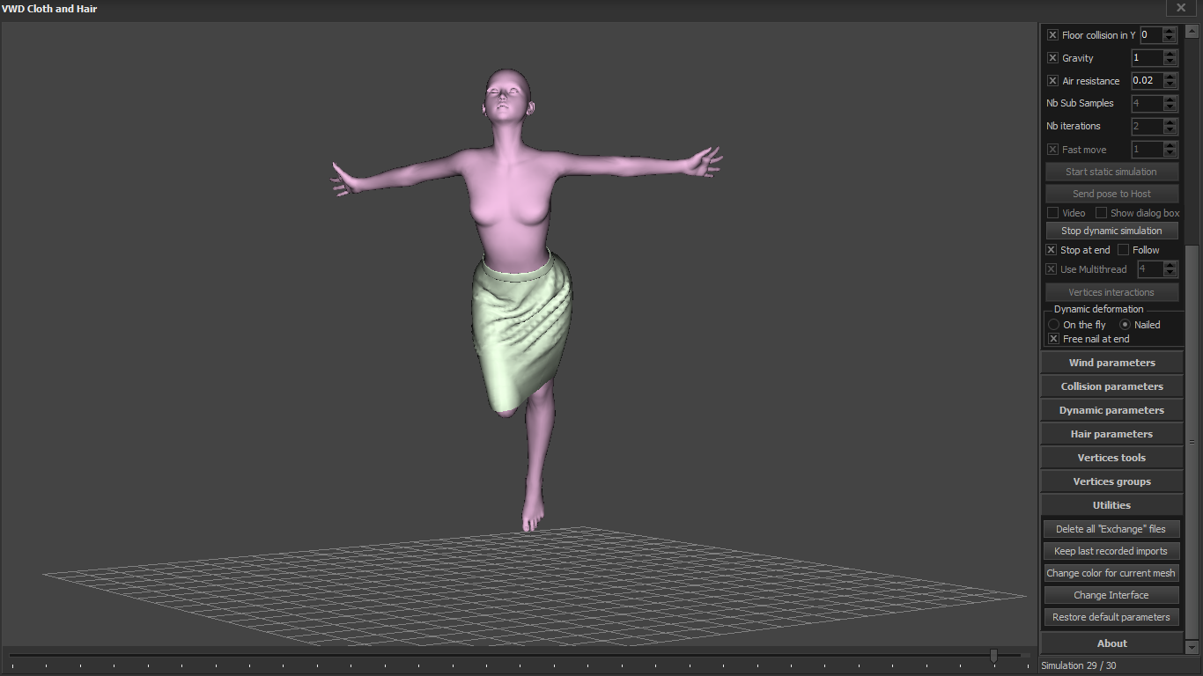Increase Multithread count with up arrow

1170,265
